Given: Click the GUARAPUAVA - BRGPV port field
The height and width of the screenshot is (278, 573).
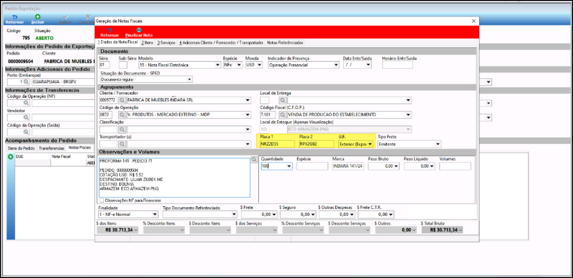Looking at the screenshot, I should [62, 82].
